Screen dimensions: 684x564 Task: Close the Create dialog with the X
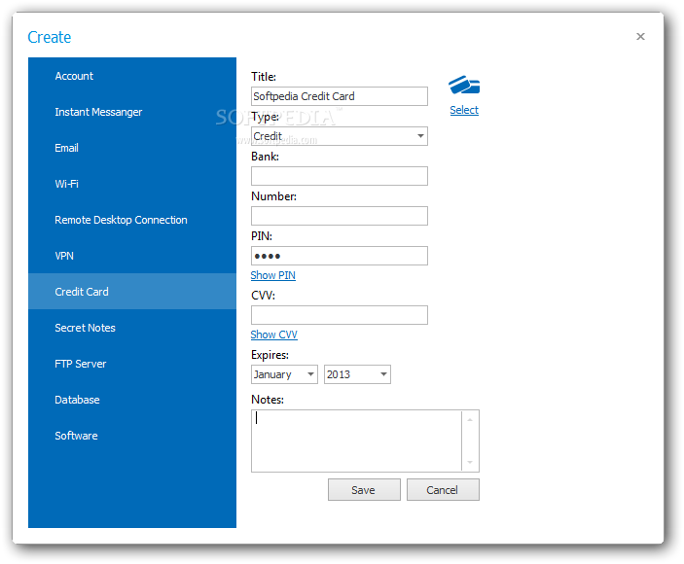(640, 36)
